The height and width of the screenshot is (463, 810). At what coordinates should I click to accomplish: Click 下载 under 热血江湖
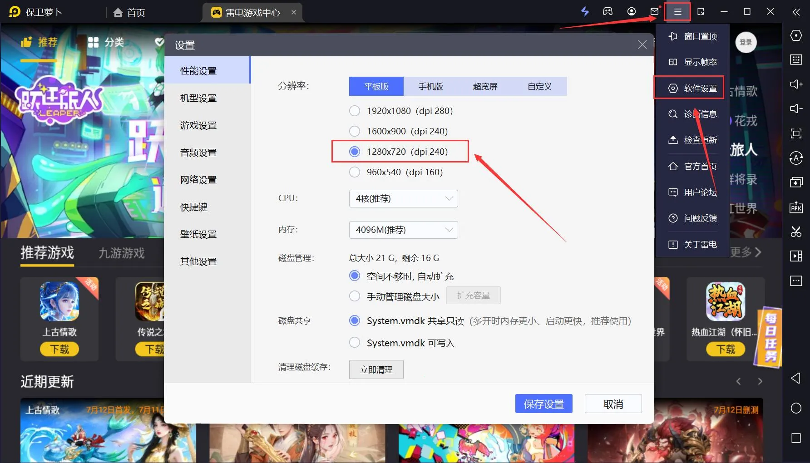pos(725,349)
